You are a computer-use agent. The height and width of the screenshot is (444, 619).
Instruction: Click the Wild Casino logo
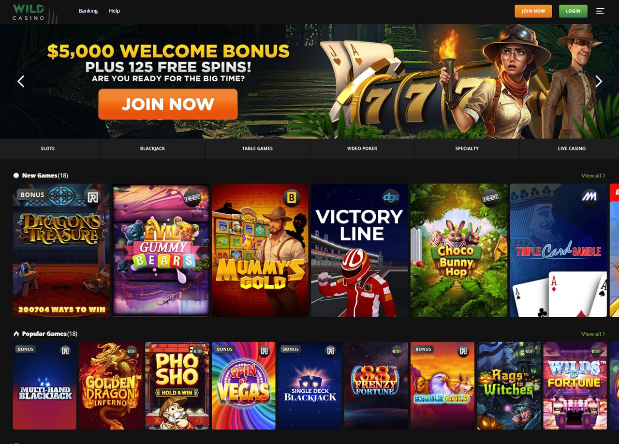pyautogui.click(x=29, y=12)
